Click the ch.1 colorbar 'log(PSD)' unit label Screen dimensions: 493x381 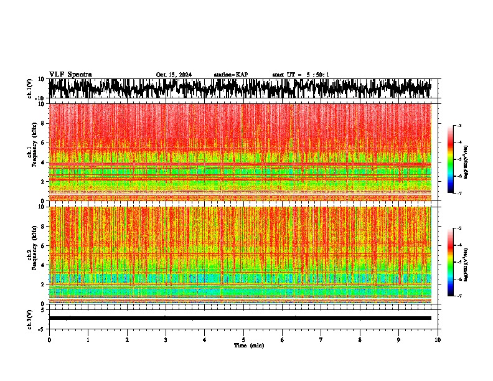coord(466,162)
